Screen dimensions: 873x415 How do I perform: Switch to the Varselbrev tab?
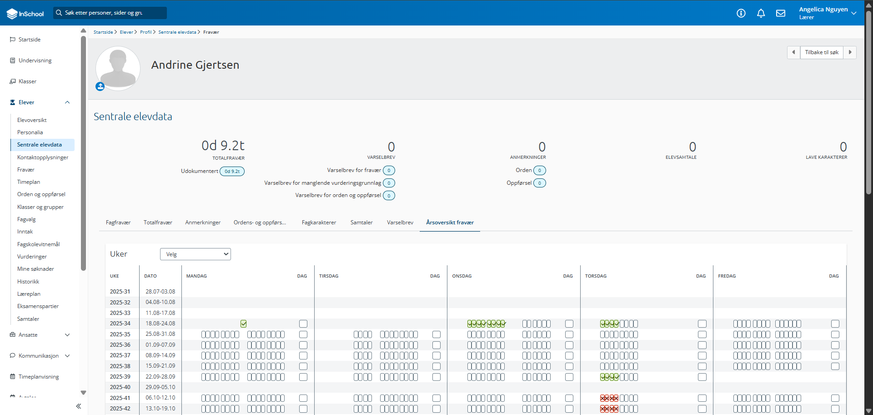click(x=400, y=223)
